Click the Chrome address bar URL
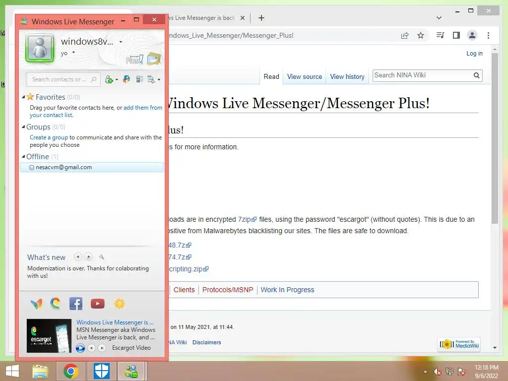 [231, 35]
